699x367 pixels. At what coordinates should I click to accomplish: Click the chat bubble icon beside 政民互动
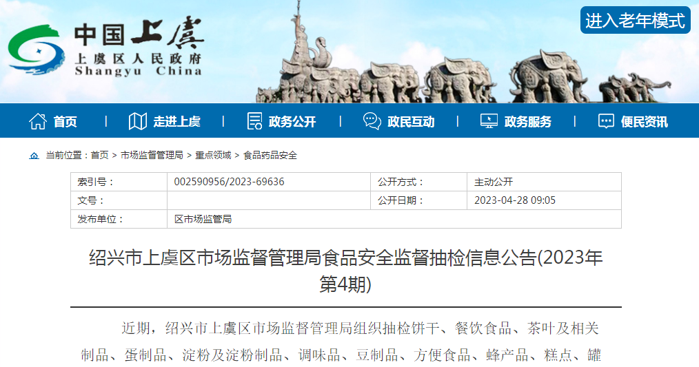(x=372, y=122)
